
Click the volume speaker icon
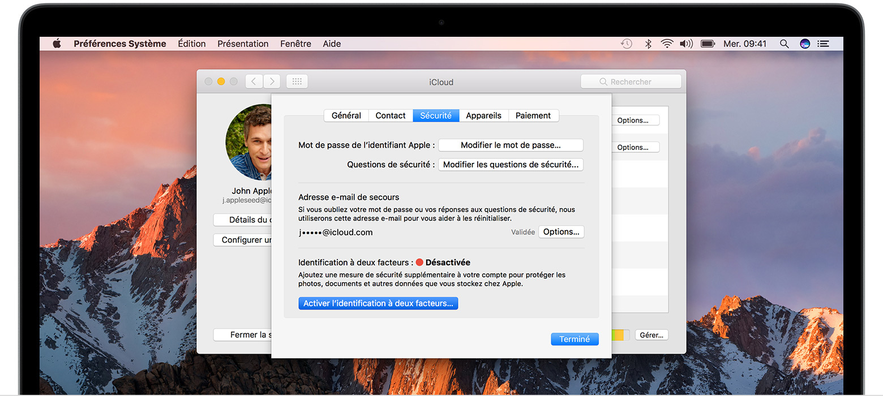pos(686,44)
